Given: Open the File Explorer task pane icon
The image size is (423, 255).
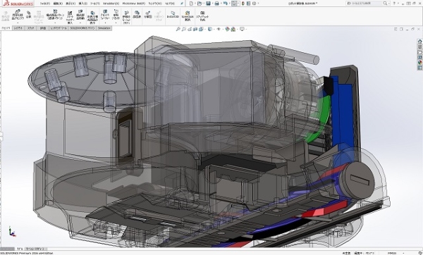Looking at the screenshot, I should [x=419, y=52].
